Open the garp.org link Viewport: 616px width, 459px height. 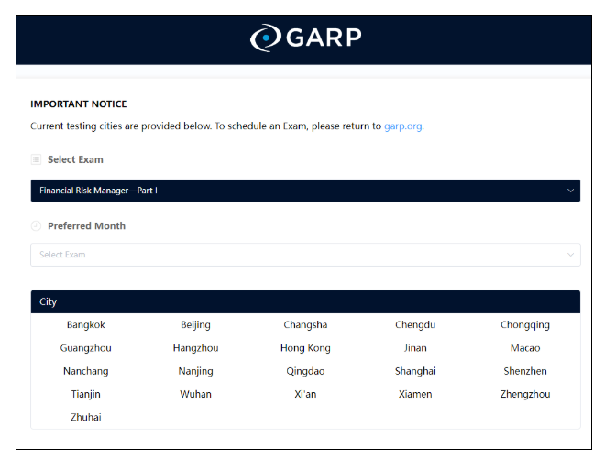(403, 126)
